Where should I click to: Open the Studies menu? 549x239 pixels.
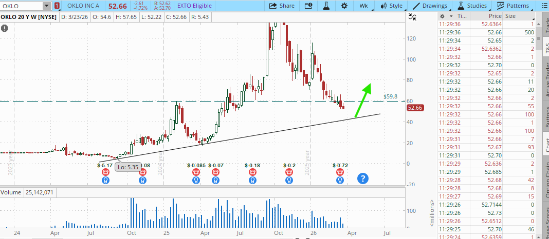tap(472, 6)
